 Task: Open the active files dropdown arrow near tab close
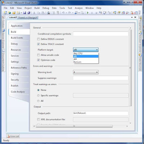click(132, 17)
